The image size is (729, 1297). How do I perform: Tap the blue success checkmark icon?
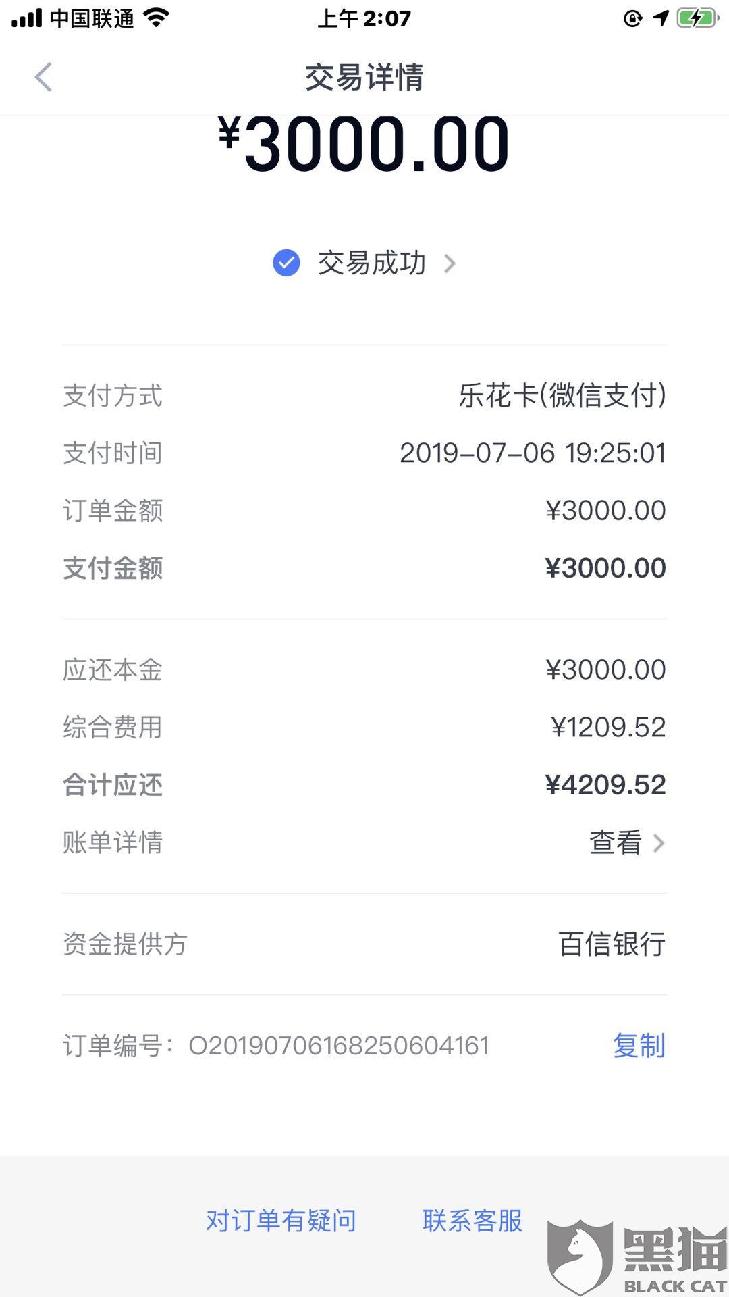pos(286,263)
